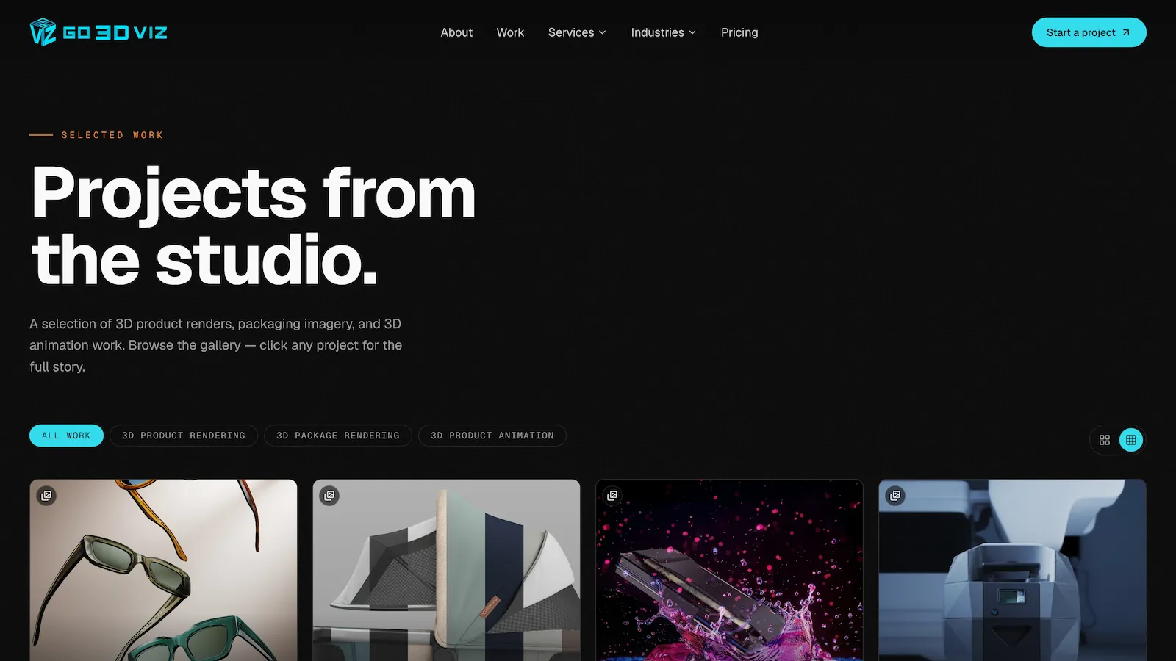
Task: Open the Work nav link
Action: coord(510,32)
